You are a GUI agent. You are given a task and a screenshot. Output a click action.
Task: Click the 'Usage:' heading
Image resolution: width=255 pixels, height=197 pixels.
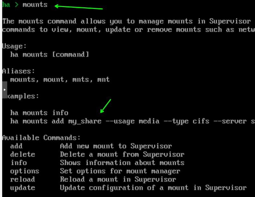pos(14,46)
